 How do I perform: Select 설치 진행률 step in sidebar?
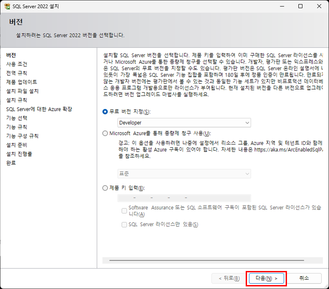pos(19,154)
